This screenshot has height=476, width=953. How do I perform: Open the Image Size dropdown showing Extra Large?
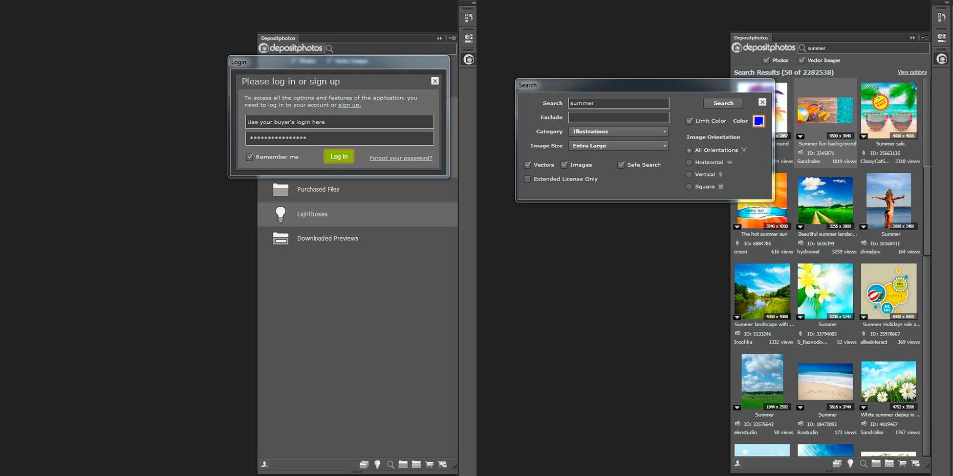[618, 146]
